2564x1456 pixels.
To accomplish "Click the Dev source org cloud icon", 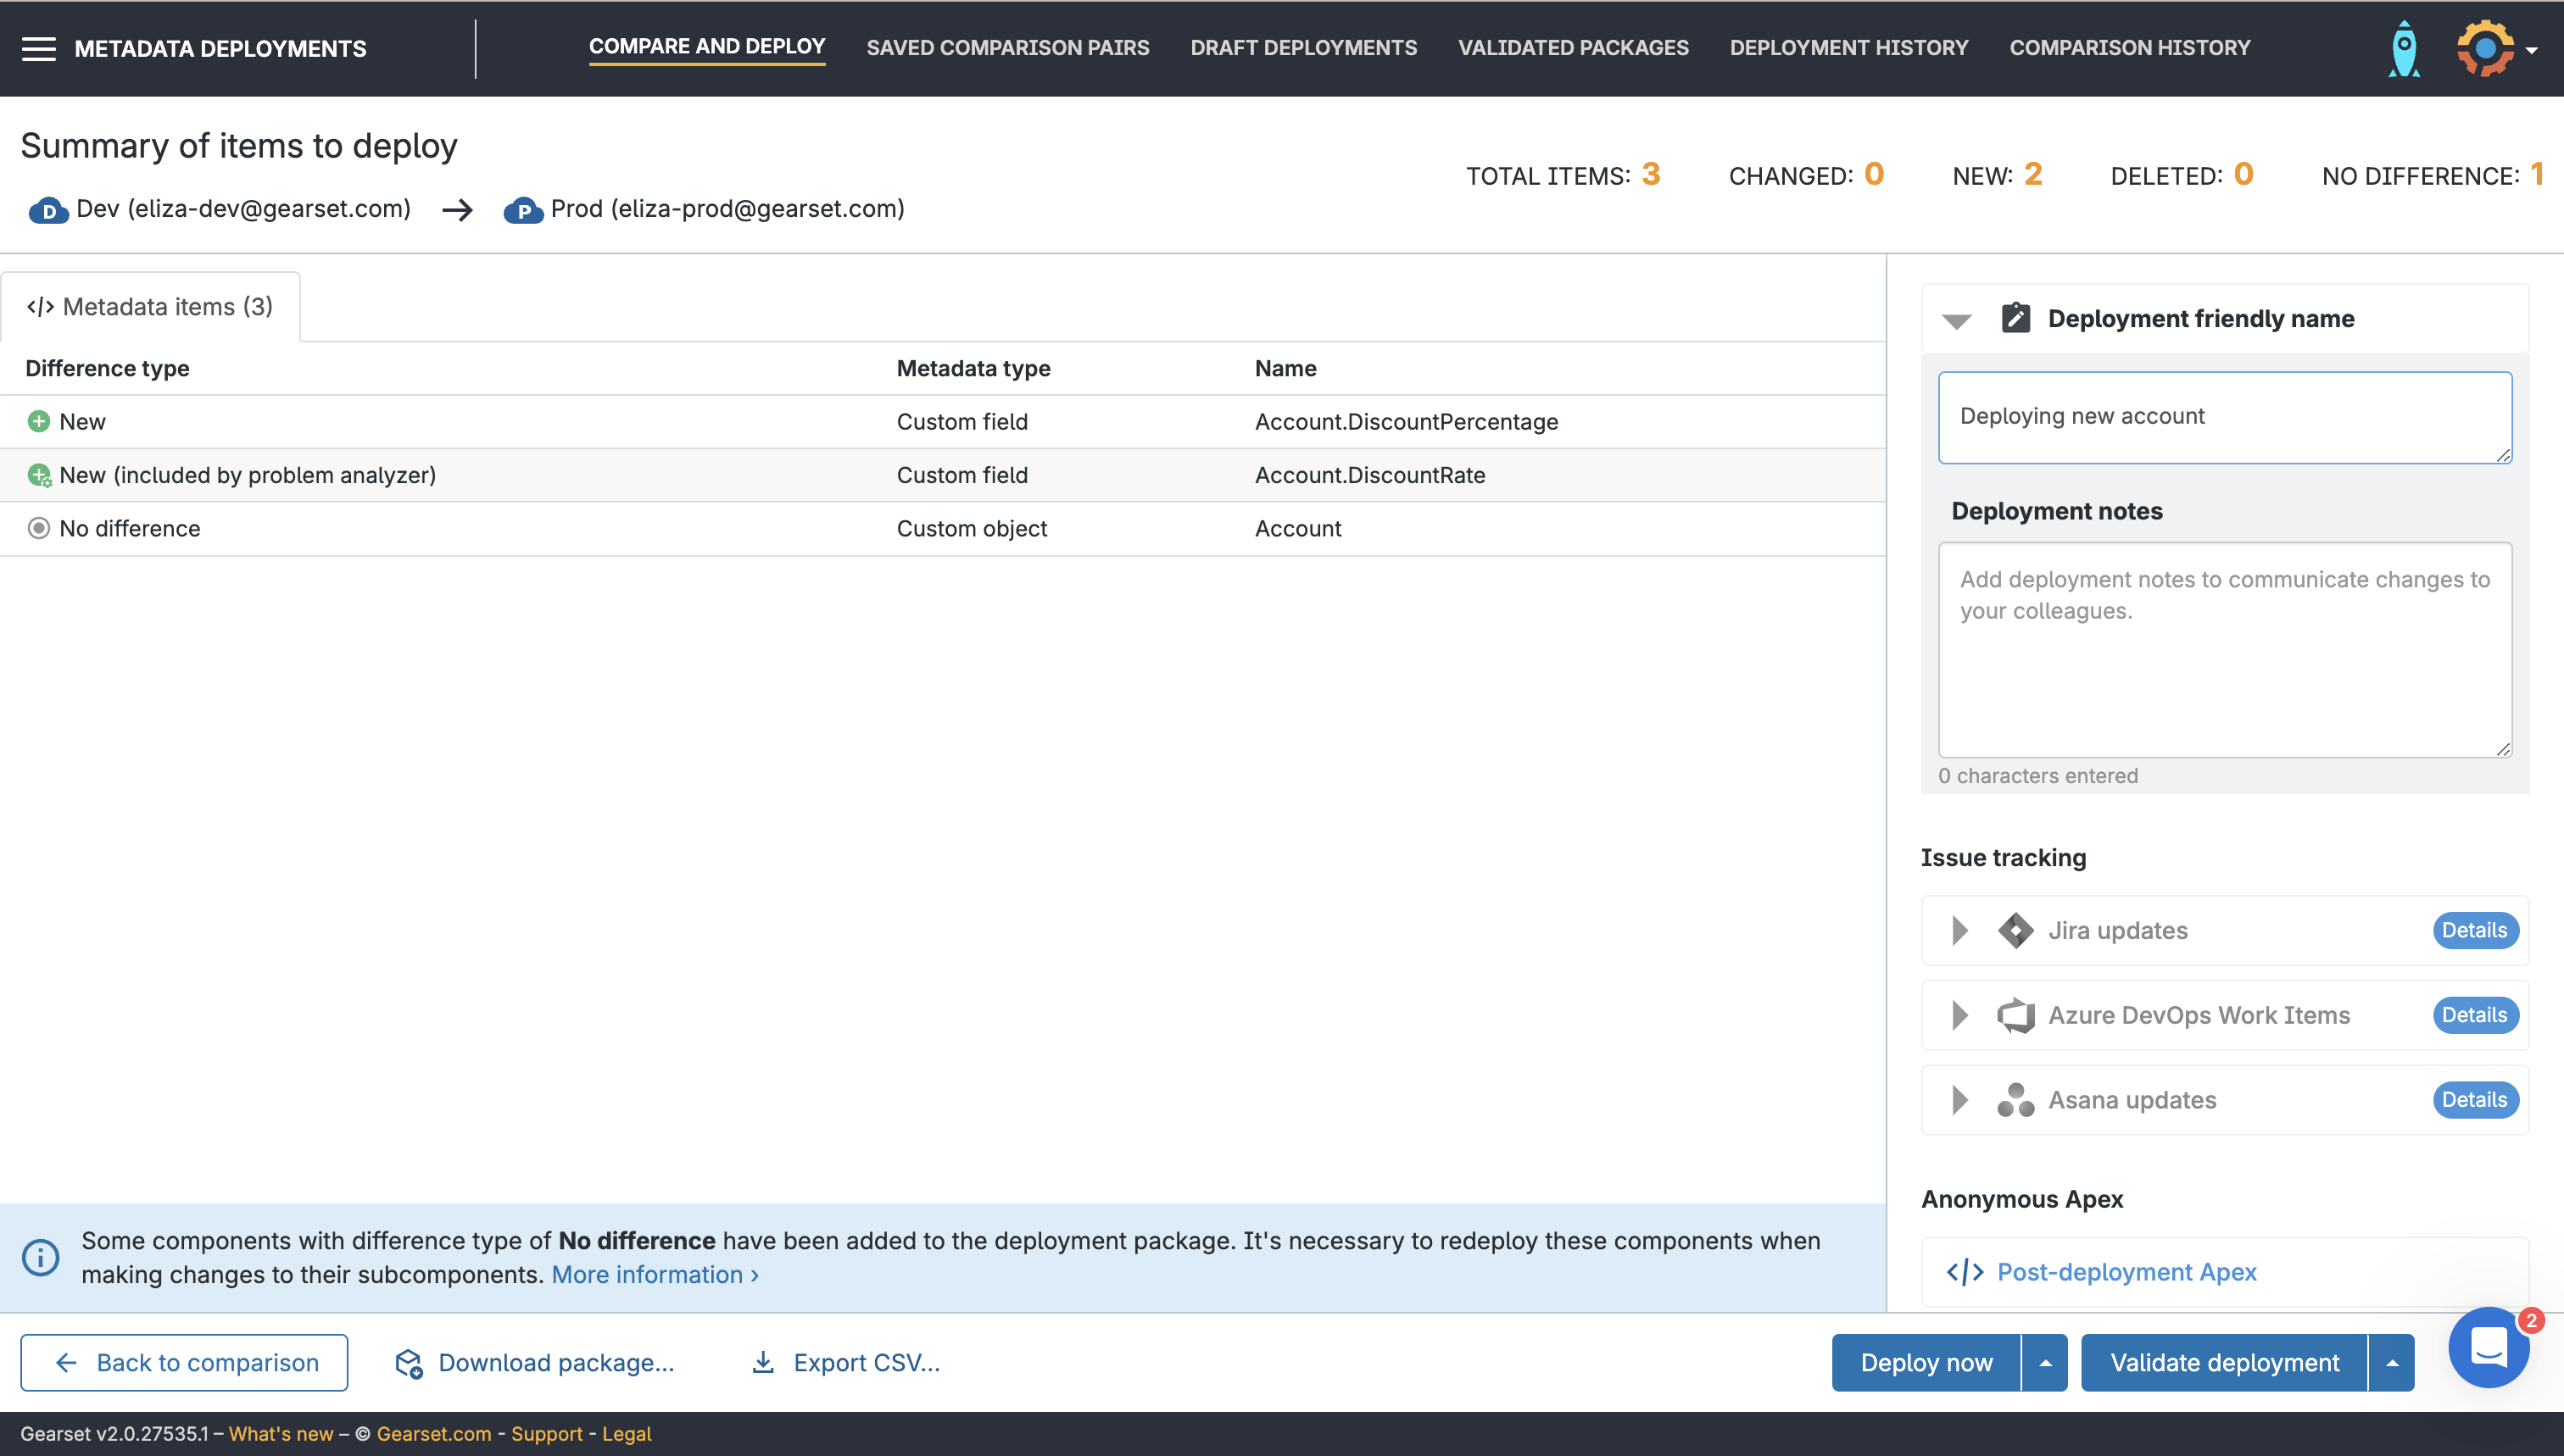I will [48, 210].
